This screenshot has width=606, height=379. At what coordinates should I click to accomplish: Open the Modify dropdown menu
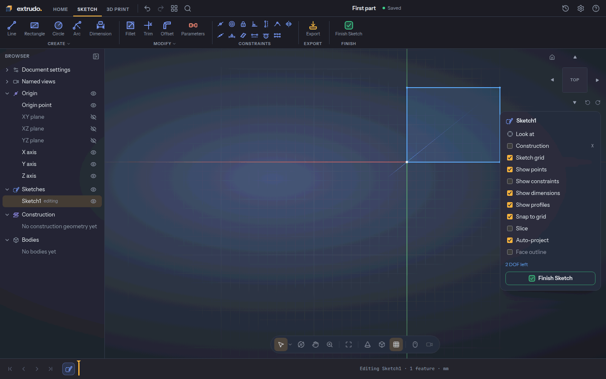(x=165, y=44)
